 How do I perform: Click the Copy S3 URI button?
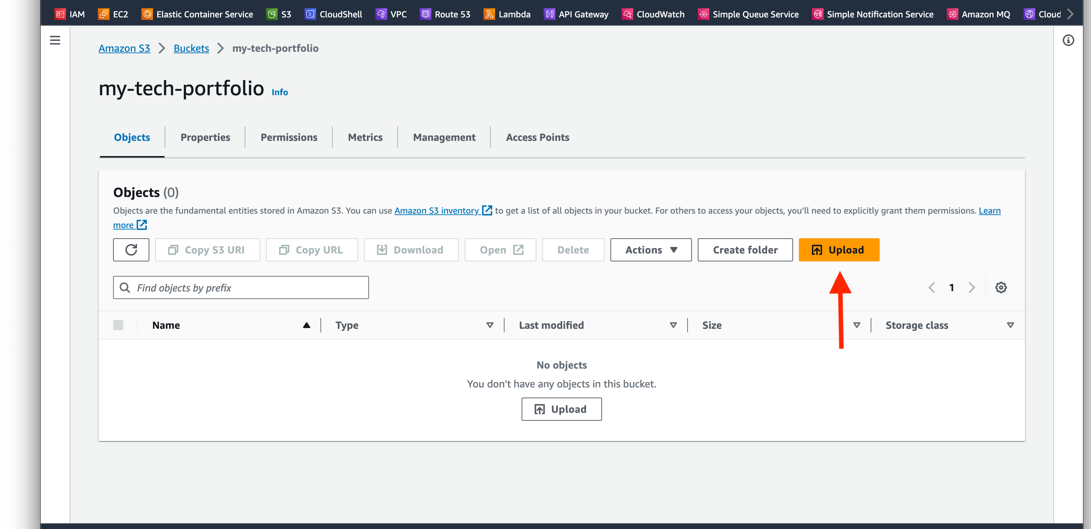(208, 250)
